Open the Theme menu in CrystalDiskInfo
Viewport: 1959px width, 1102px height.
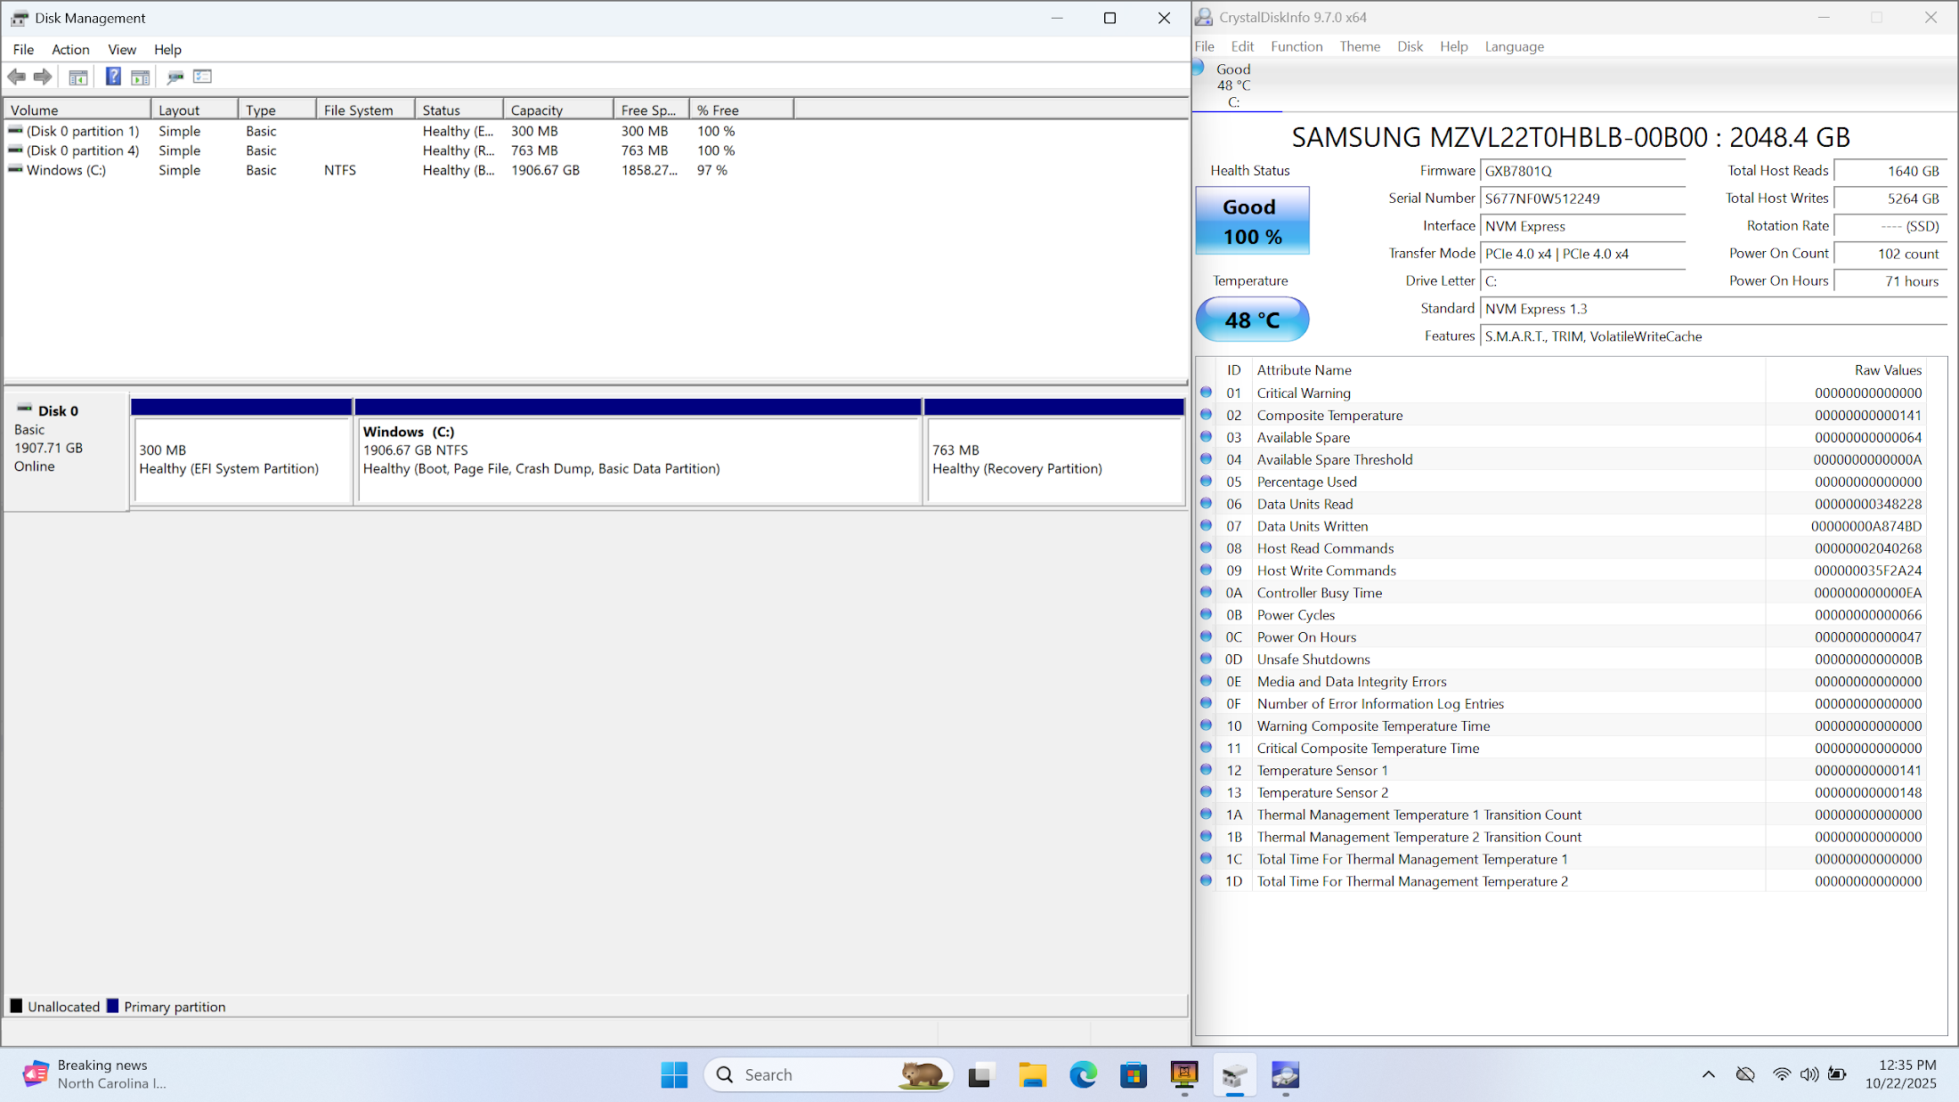1359,46
